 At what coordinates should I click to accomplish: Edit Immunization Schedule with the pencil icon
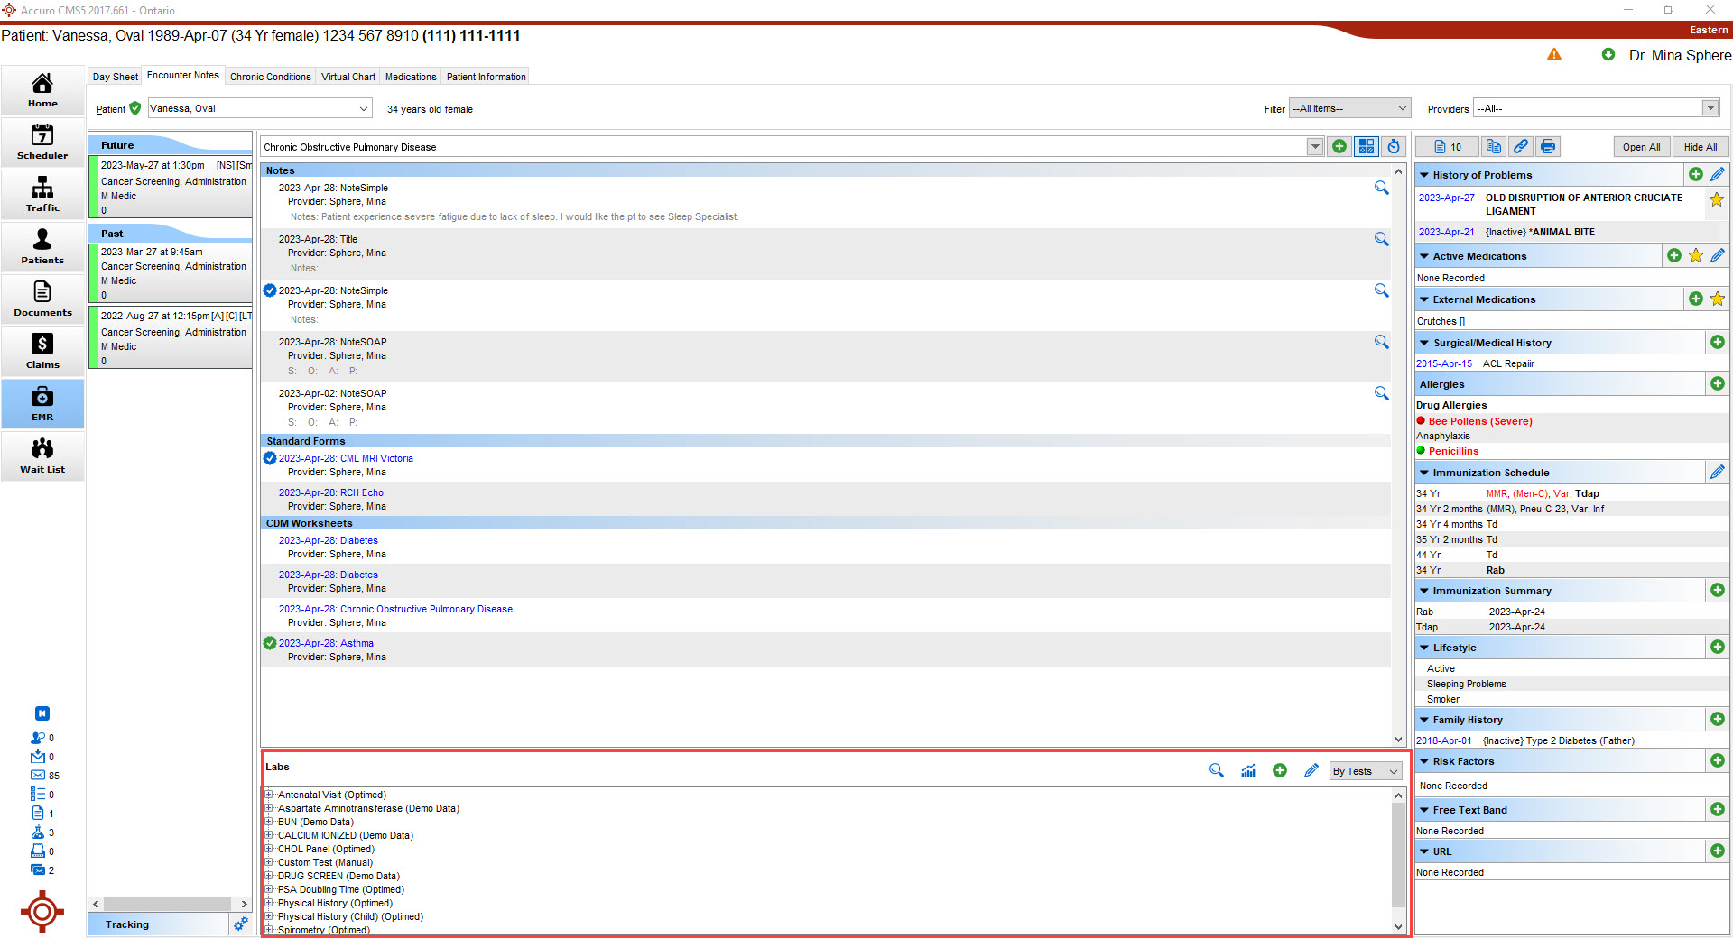pyautogui.click(x=1717, y=472)
